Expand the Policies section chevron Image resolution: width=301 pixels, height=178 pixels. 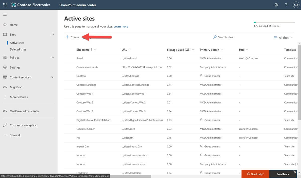[53, 57]
